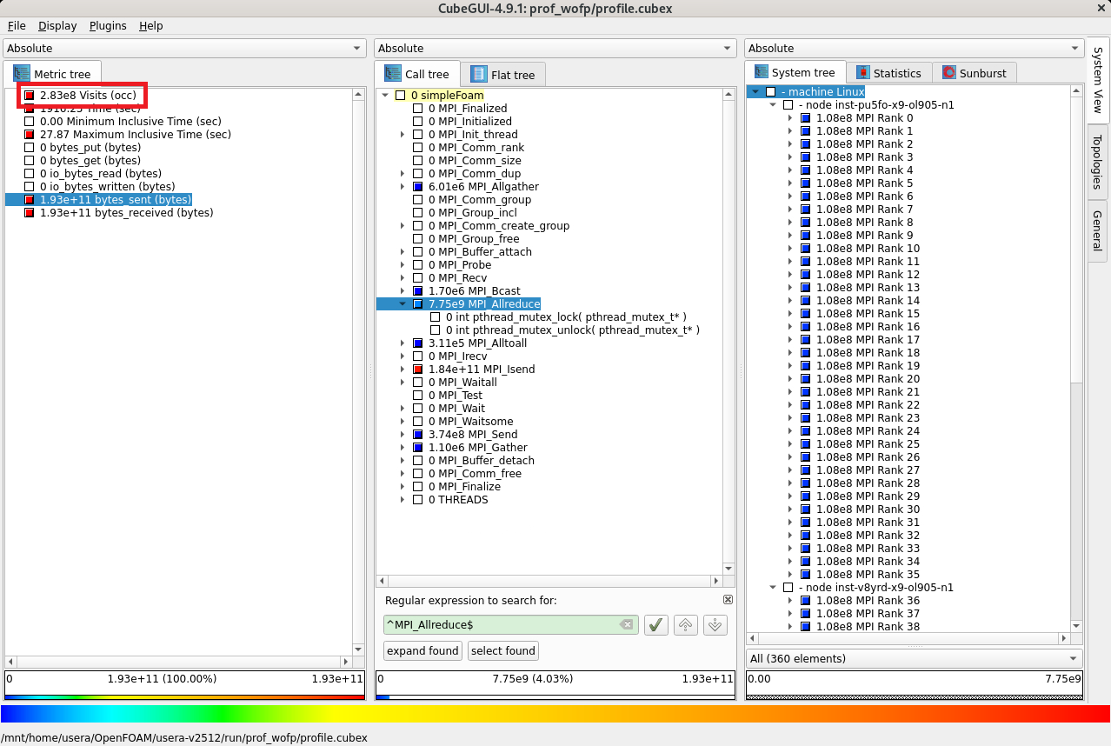The image size is (1111, 746).
Task: Click the green checkmark search confirm button
Action: coord(656,624)
